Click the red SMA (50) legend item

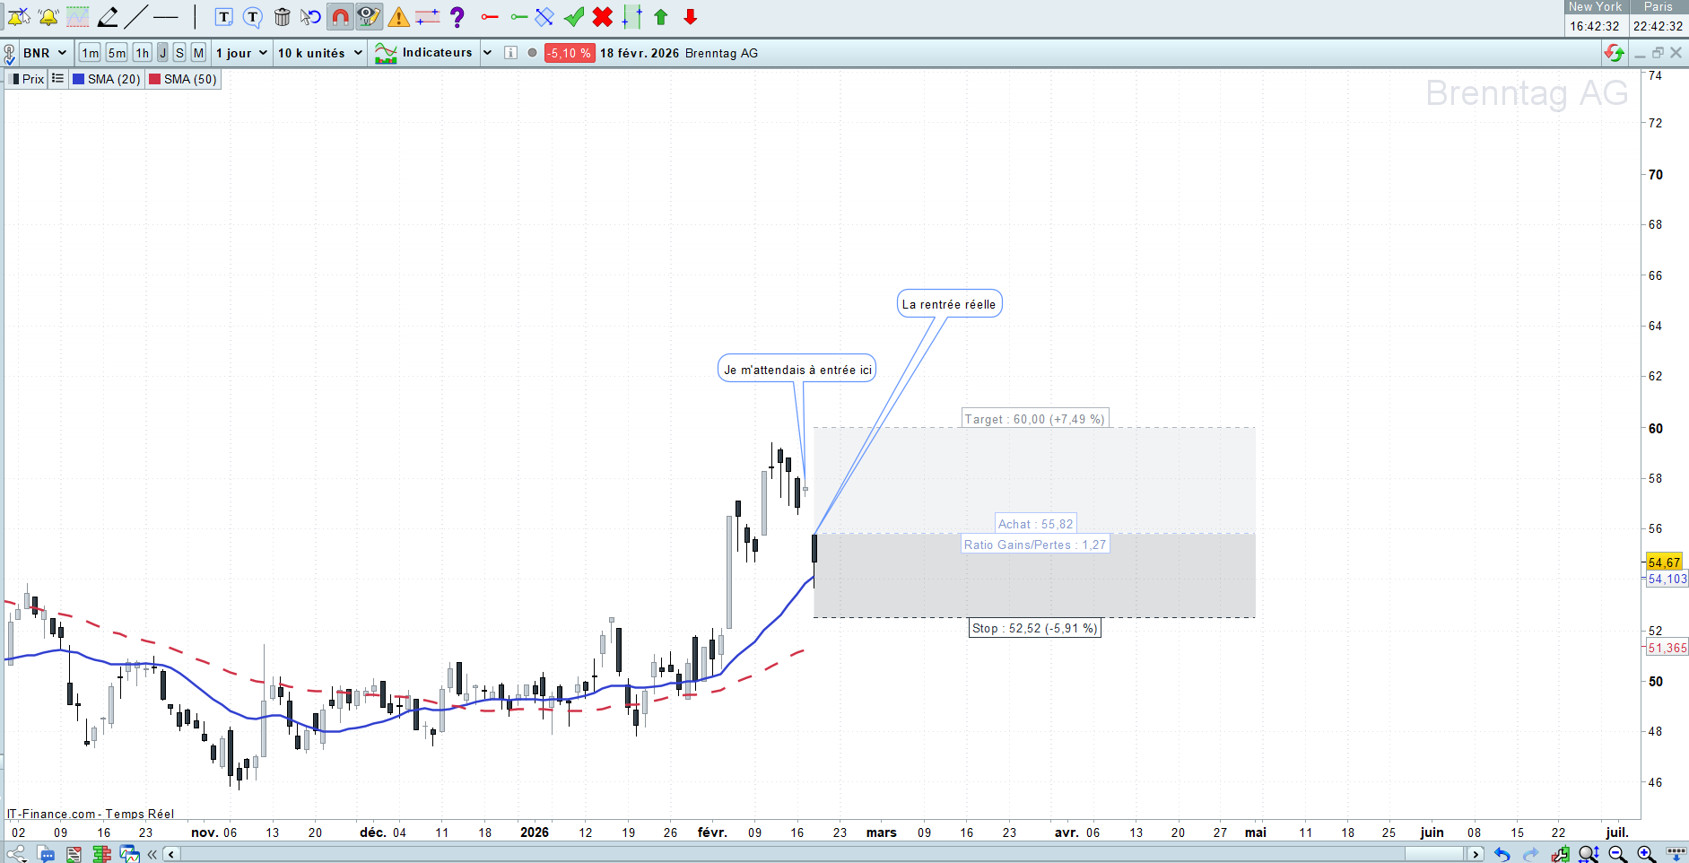click(183, 79)
